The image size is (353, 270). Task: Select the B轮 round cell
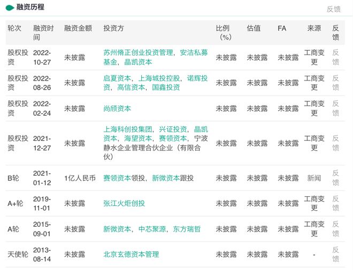[x=13, y=178]
